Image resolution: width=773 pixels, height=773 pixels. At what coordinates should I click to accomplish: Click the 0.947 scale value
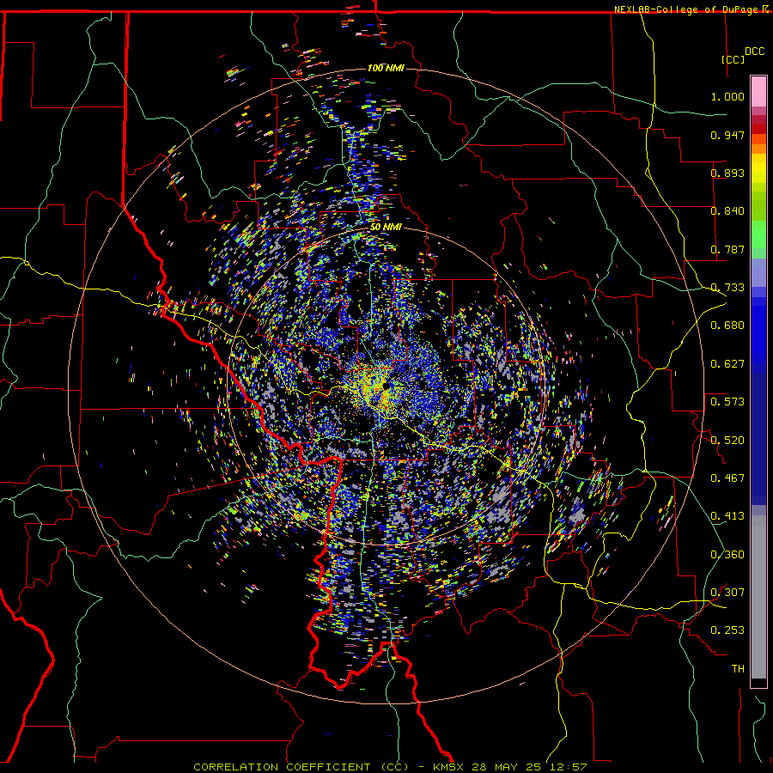tap(727, 135)
